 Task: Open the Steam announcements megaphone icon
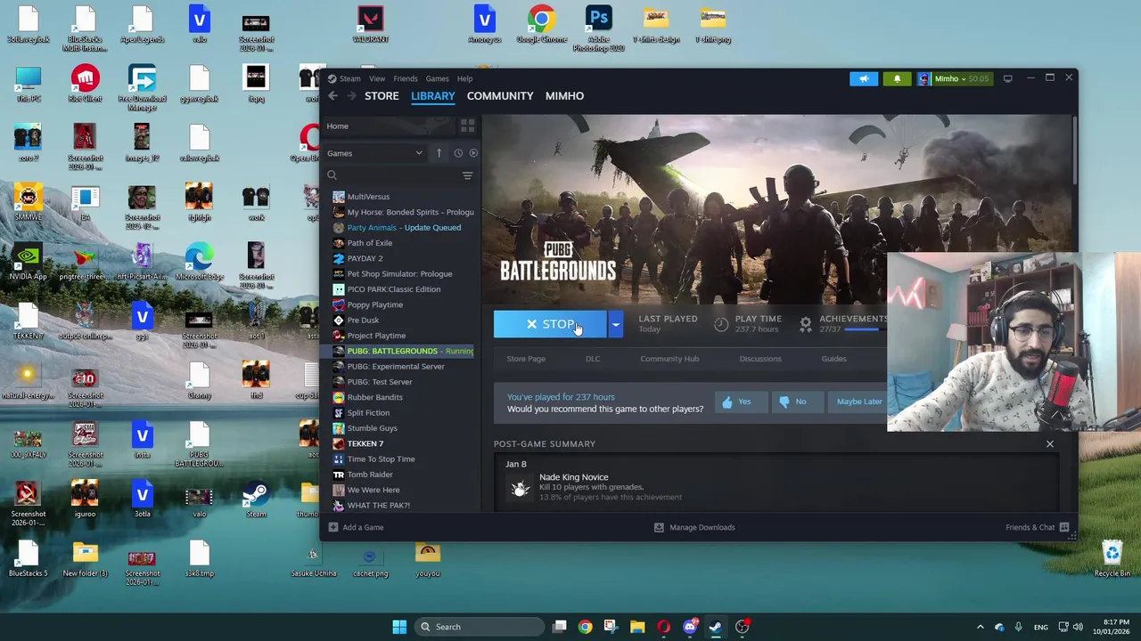(x=864, y=78)
